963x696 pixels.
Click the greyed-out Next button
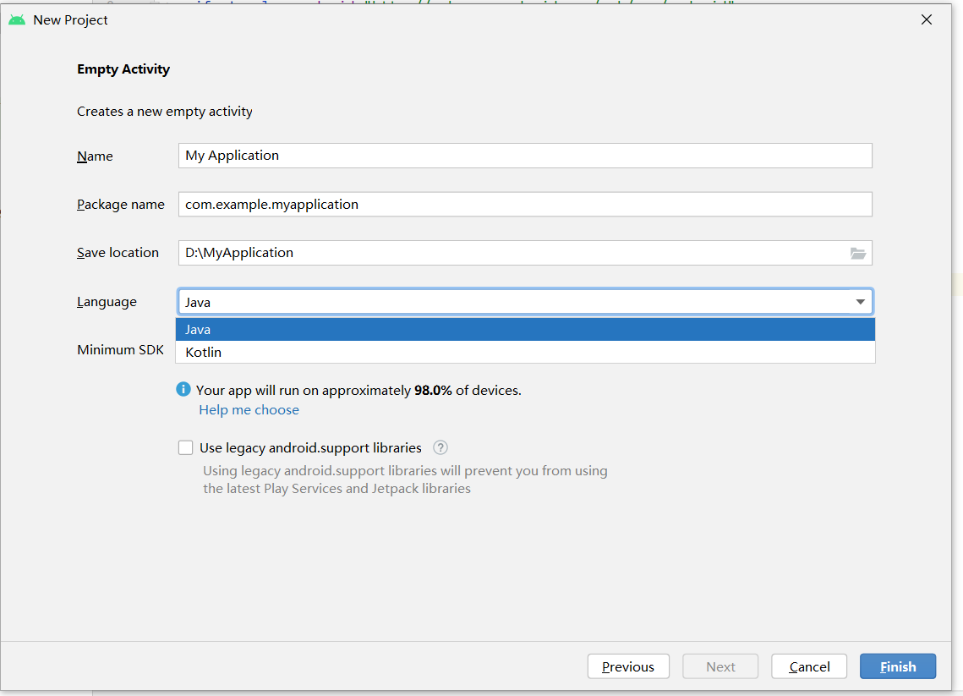(x=720, y=666)
